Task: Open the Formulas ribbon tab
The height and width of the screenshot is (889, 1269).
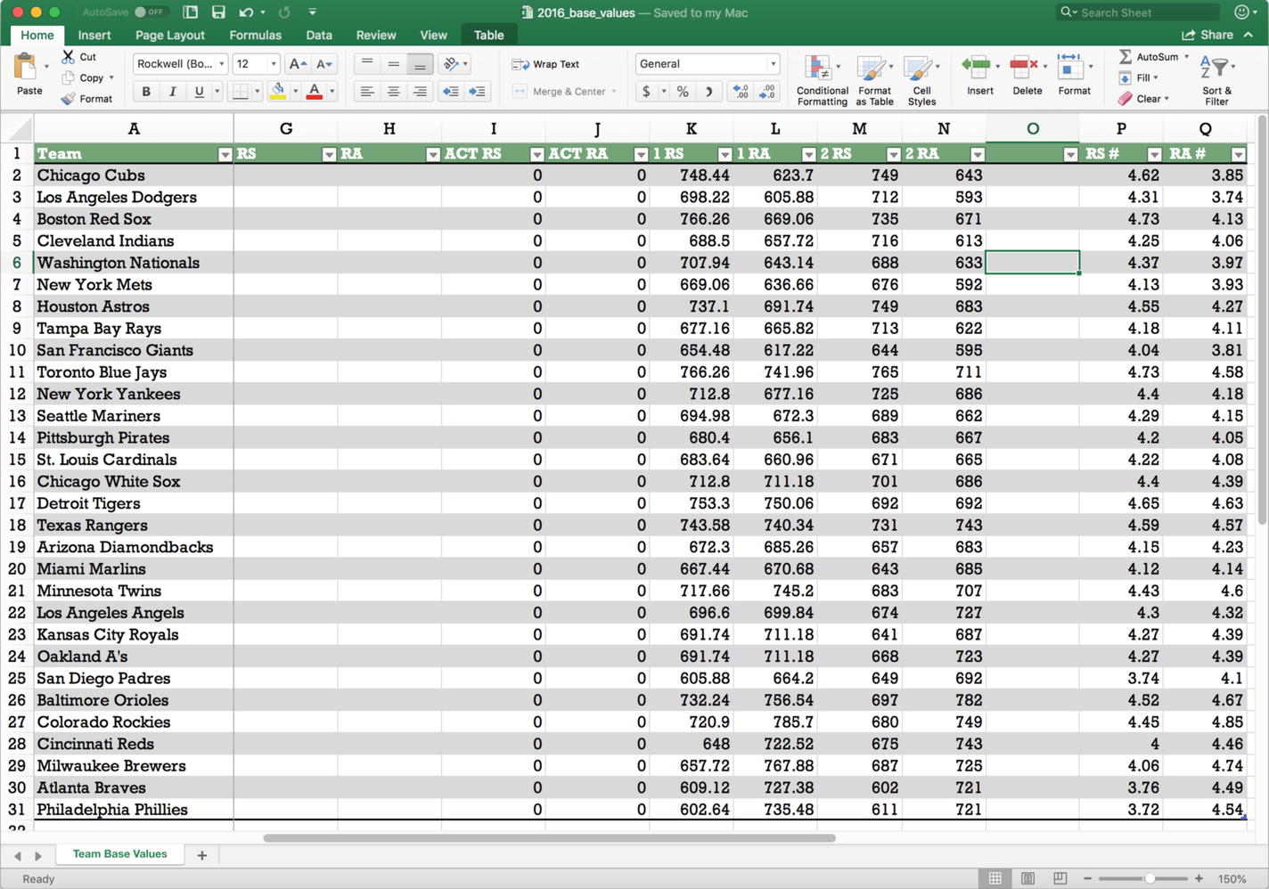Action: coord(255,35)
